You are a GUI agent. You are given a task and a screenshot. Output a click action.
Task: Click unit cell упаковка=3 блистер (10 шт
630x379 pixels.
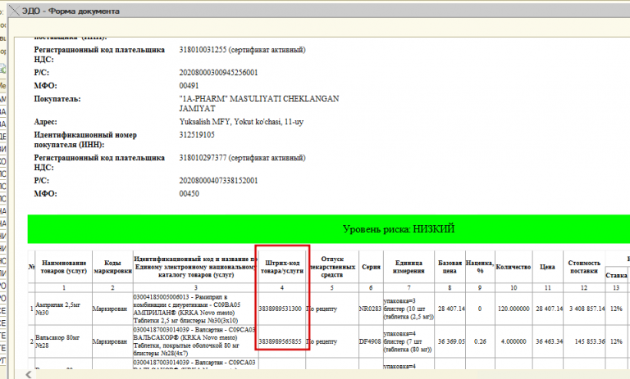pyautogui.click(x=409, y=309)
